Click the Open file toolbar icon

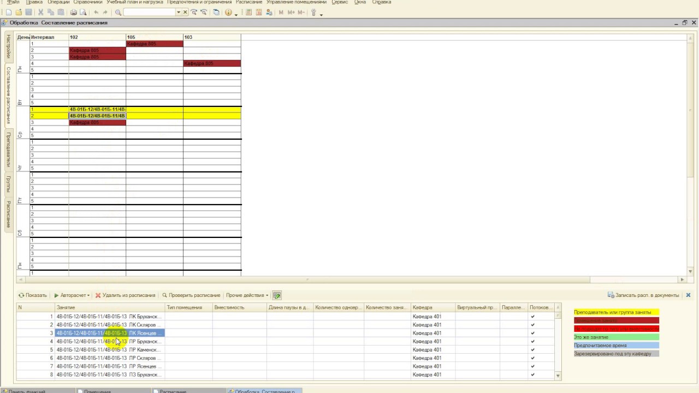pyautogui.click(x=19, y=13)
